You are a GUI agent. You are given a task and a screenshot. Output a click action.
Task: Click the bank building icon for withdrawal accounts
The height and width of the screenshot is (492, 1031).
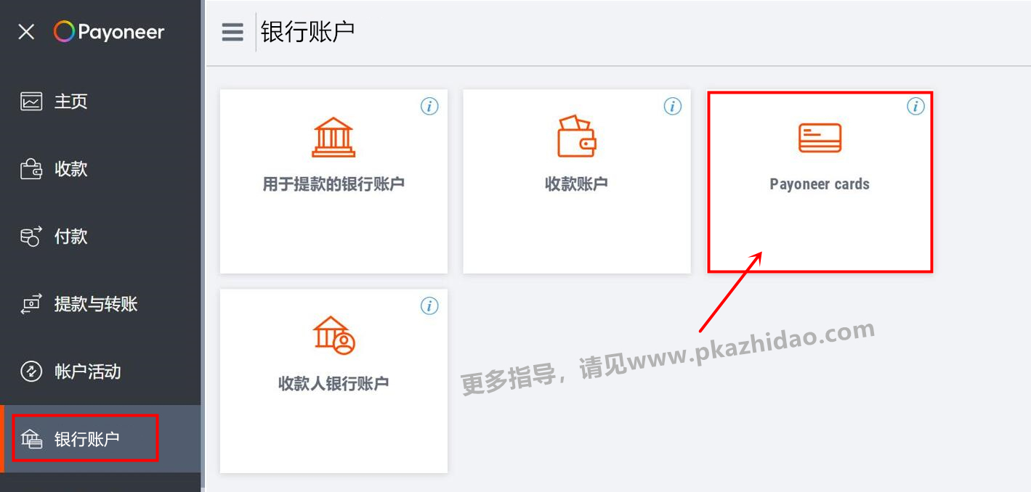click(333, 137)
